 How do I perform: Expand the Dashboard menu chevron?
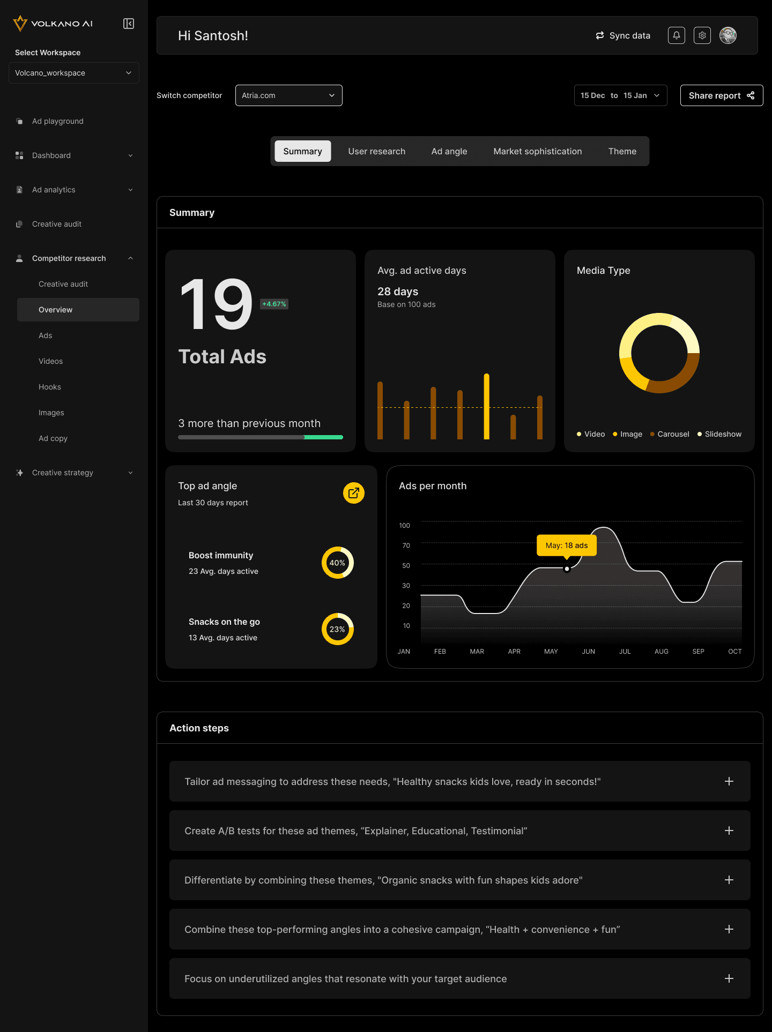click(x=130, y=155)
